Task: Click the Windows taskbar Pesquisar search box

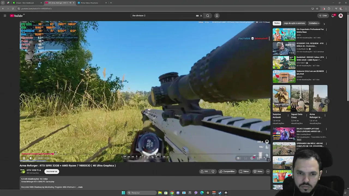Action: coord(142,193)
